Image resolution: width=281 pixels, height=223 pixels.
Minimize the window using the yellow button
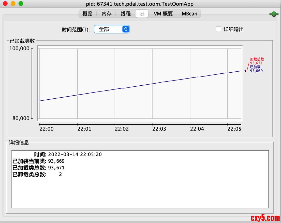tap(13, 4)
